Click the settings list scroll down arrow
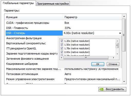Image resolution: width=131 pixels, height=96 pixels. click(x=124, y=82)
